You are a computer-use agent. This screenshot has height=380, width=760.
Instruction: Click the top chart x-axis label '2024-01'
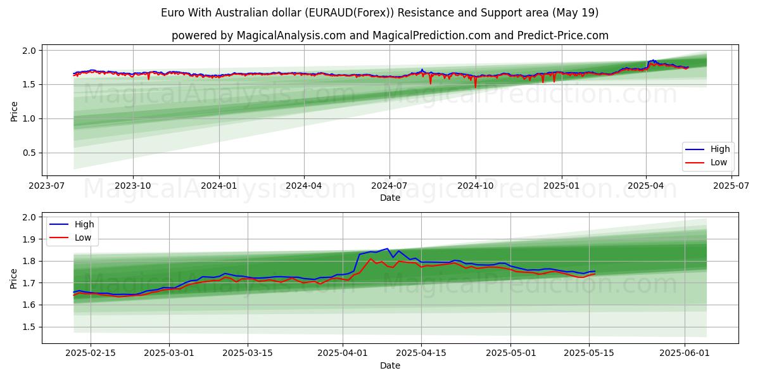click(218, 186)
